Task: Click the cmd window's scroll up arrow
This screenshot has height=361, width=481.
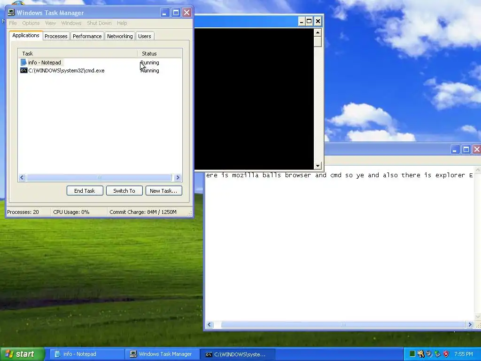Action: (318, 32)
